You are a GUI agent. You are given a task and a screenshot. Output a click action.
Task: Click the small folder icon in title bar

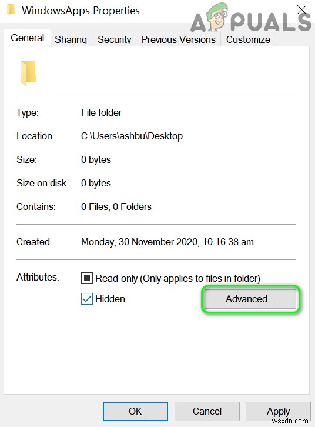click(11, 10)
